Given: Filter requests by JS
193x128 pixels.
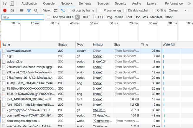Looking at the screenshot, I should 93,17.
